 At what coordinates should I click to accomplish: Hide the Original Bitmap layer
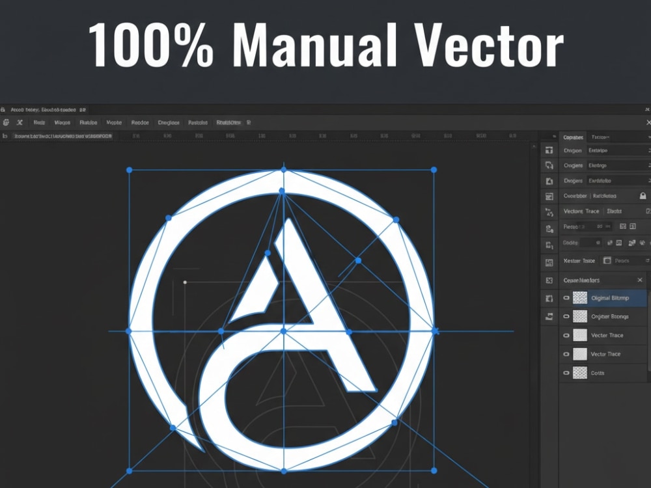[x=566, y=298]
